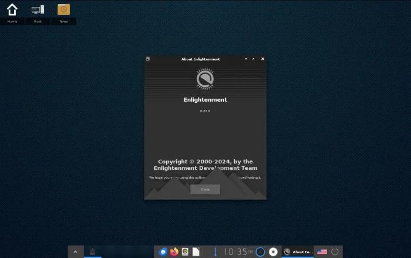Select the active virtual desktop in the pager

93,252
